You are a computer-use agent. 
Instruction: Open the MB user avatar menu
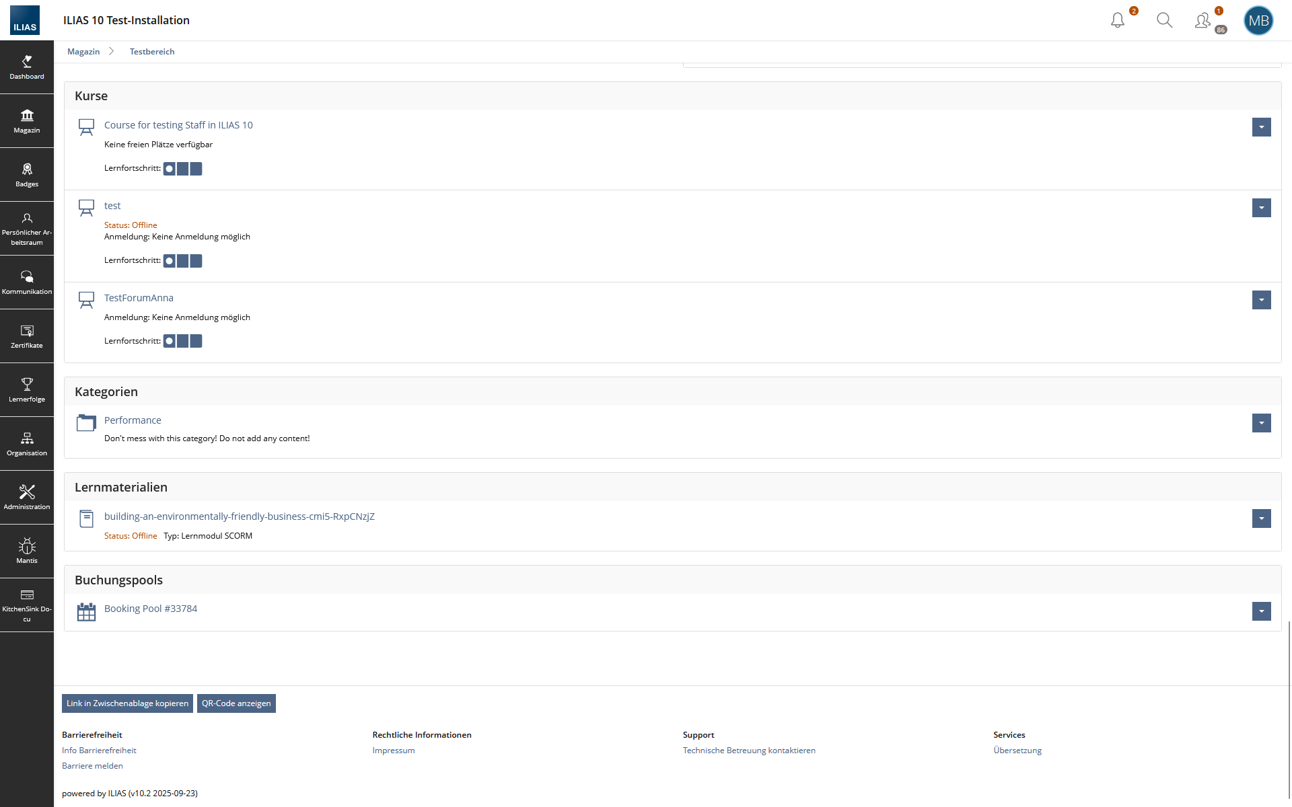1258,20
